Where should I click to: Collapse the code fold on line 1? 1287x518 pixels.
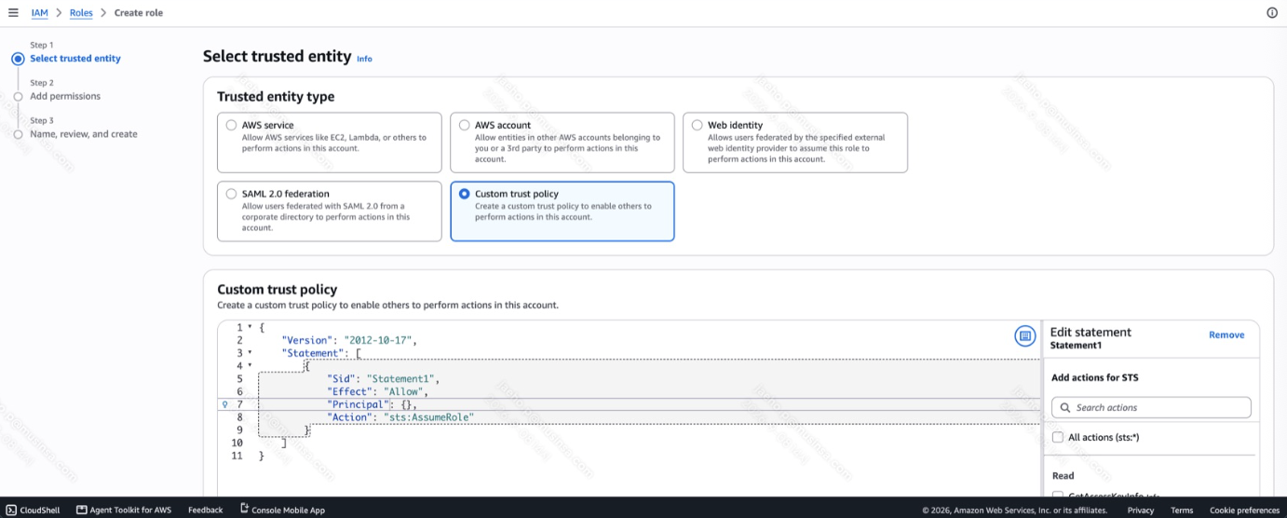pos(250,327)
